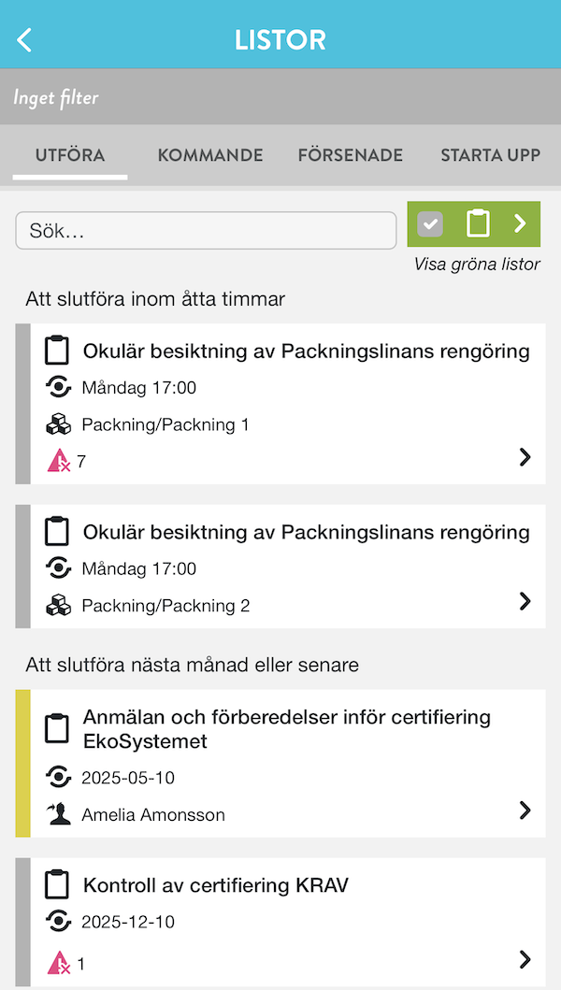Image resolution: width=561 pixels, height=990 pixels.
Task: Expand the green toolbar with right chevron
Action: (x=521, y=223)
